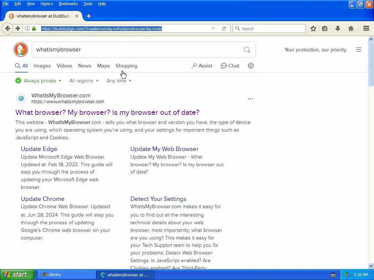Open result options three dots menu
The image size is (374, 280).
[251, 98]
